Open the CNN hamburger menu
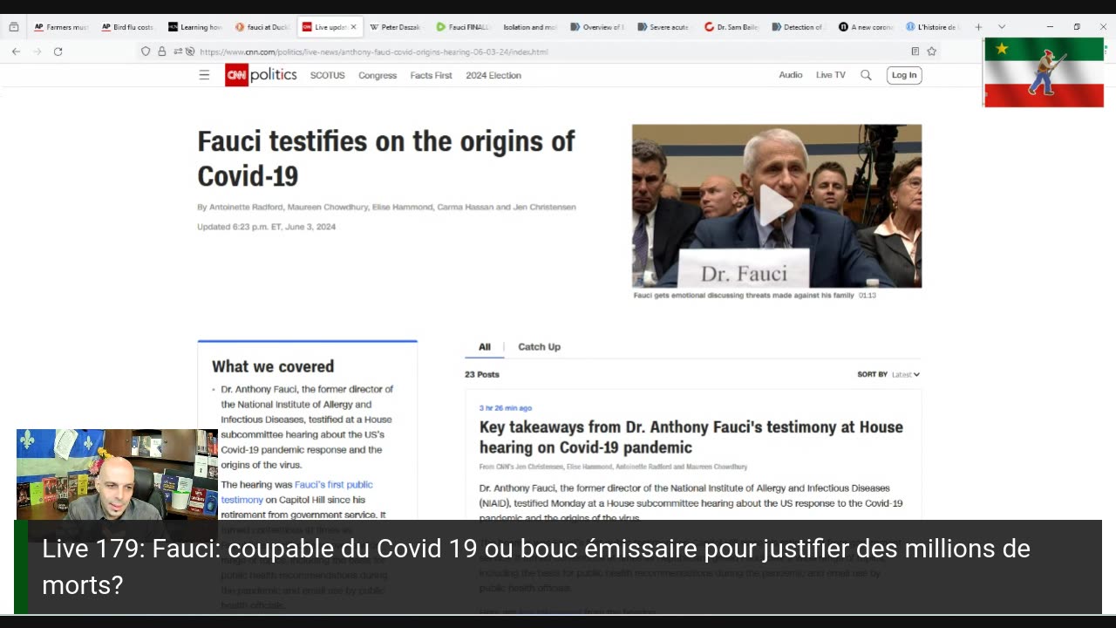The width and height of the screenshot is (1116, 628). 204,75
